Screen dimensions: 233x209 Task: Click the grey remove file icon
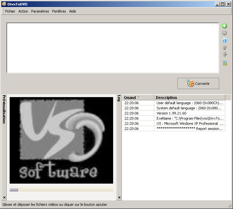pos(224,33)
